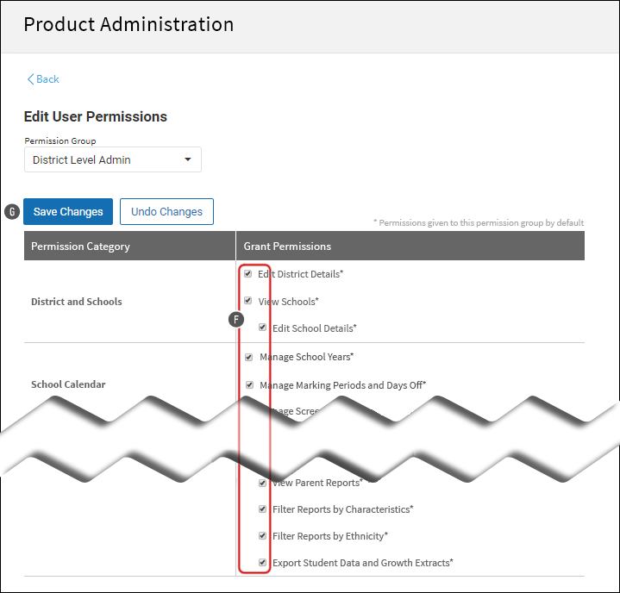
Task: Toggle View Parent Reports checkbox
Action: tap(262, 483)
